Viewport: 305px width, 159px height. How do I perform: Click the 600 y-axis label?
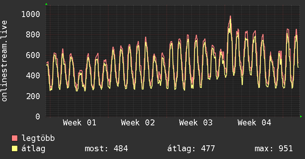[x=33, y=55]
